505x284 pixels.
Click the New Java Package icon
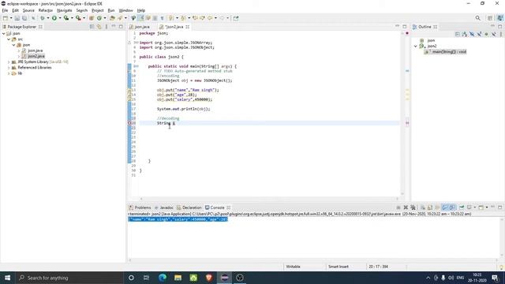tap(92, 18)
